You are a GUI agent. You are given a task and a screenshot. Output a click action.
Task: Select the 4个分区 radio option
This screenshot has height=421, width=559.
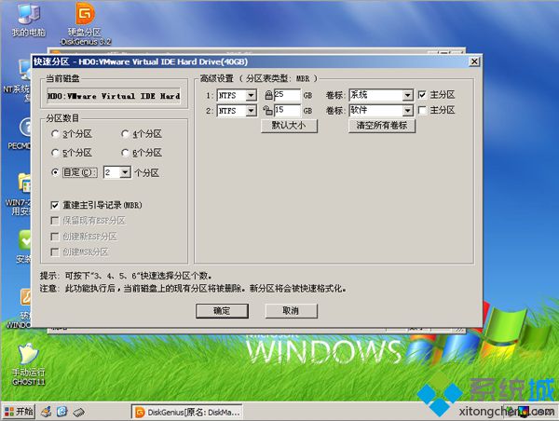tap(126, 134)
